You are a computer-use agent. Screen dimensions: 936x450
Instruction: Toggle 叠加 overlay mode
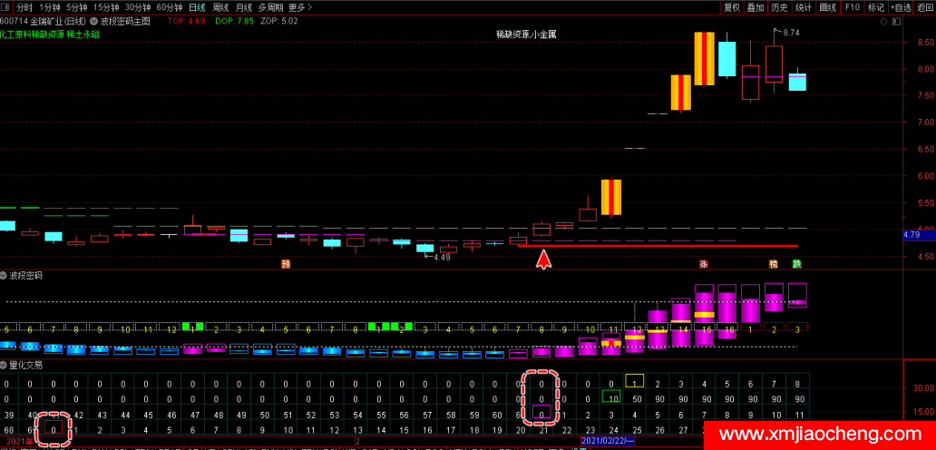756,7
